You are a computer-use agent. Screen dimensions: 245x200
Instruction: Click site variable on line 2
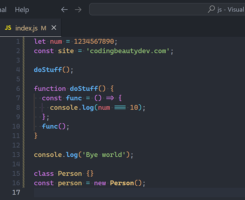click(x=66, y=51)
